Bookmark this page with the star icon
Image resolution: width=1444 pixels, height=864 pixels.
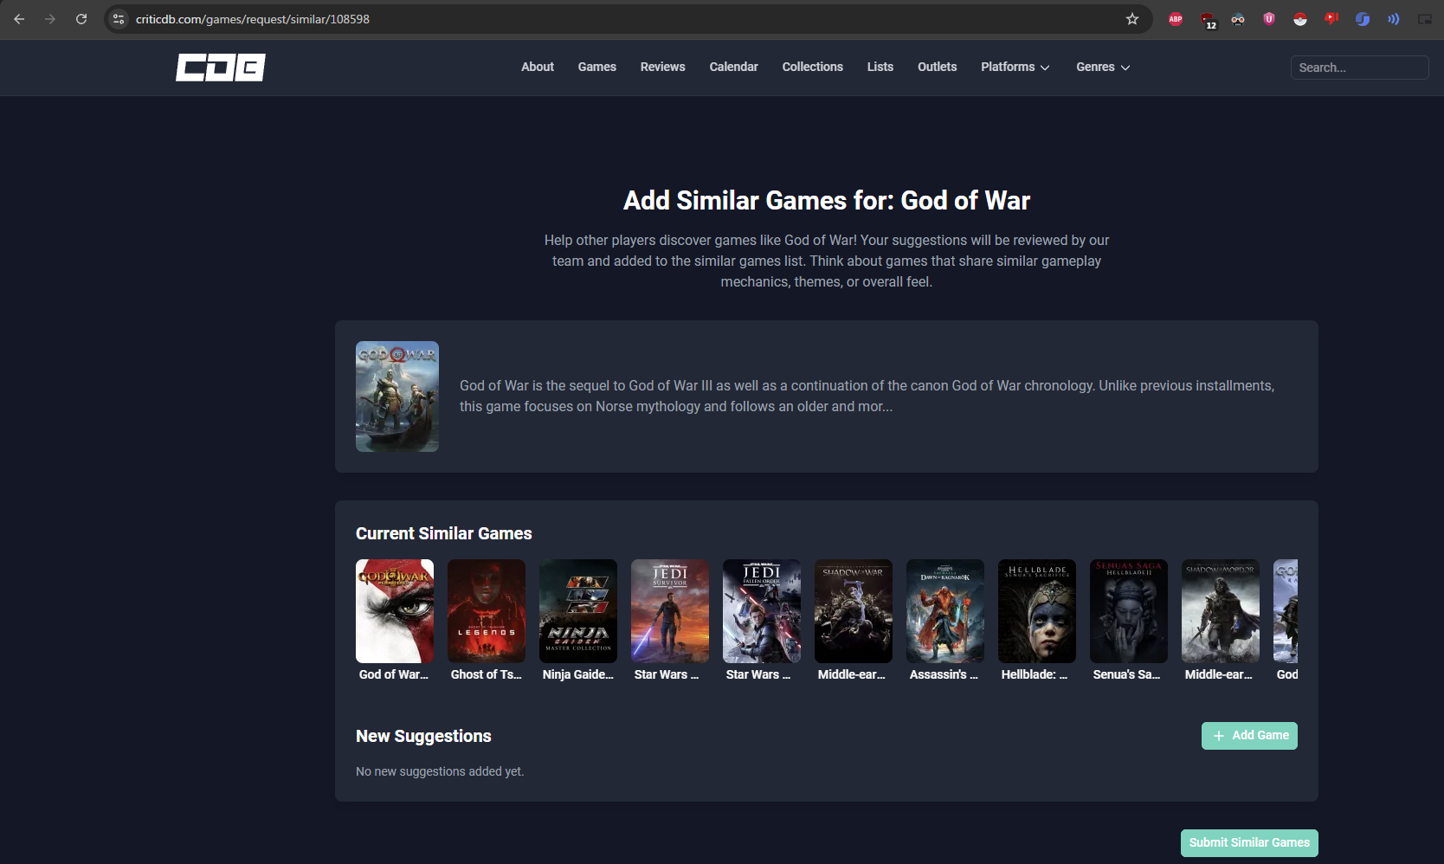1132,19
